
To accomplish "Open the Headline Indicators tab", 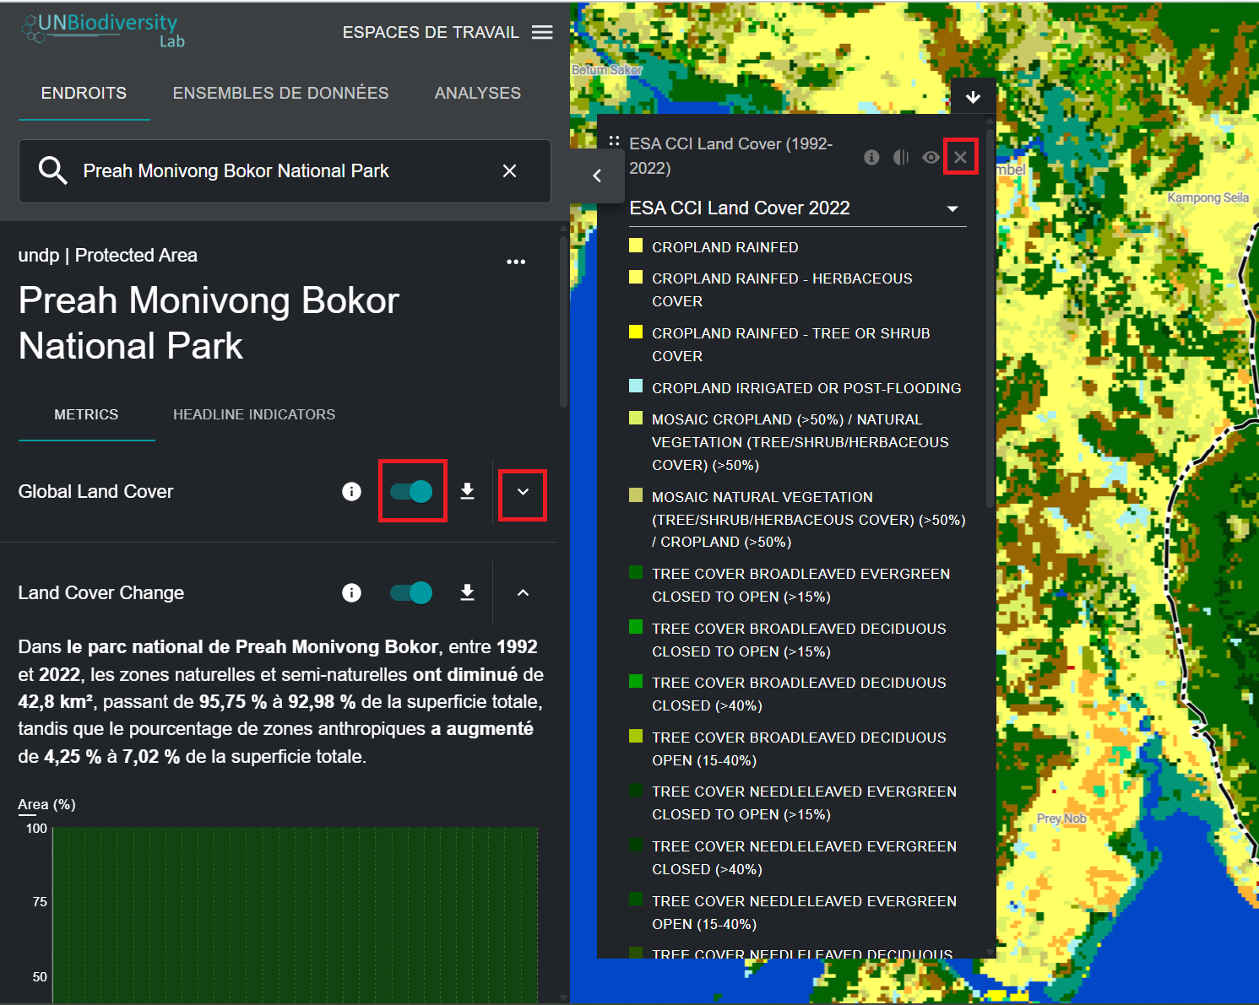I will coord(254,414).
